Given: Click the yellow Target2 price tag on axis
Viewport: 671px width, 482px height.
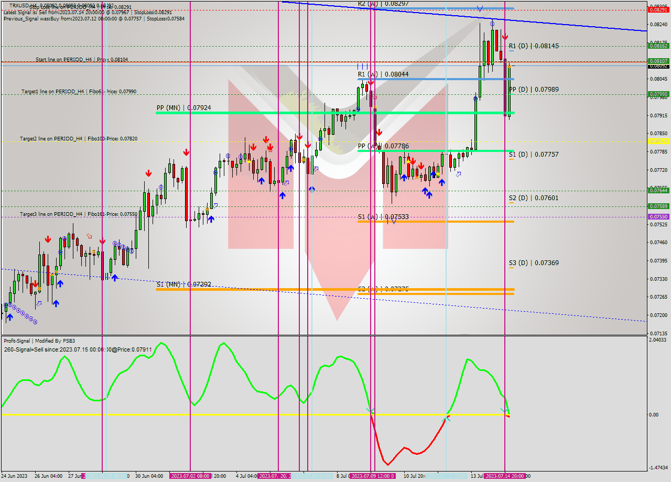Looking at the screenshot, I should 658,141.
